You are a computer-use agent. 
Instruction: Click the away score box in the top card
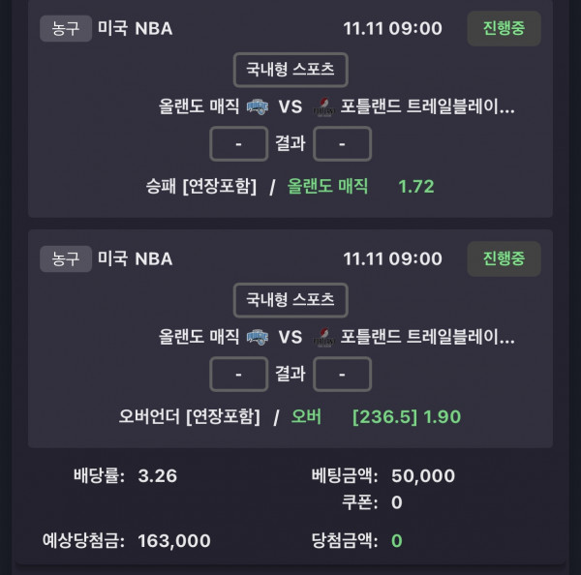point(342,143)
